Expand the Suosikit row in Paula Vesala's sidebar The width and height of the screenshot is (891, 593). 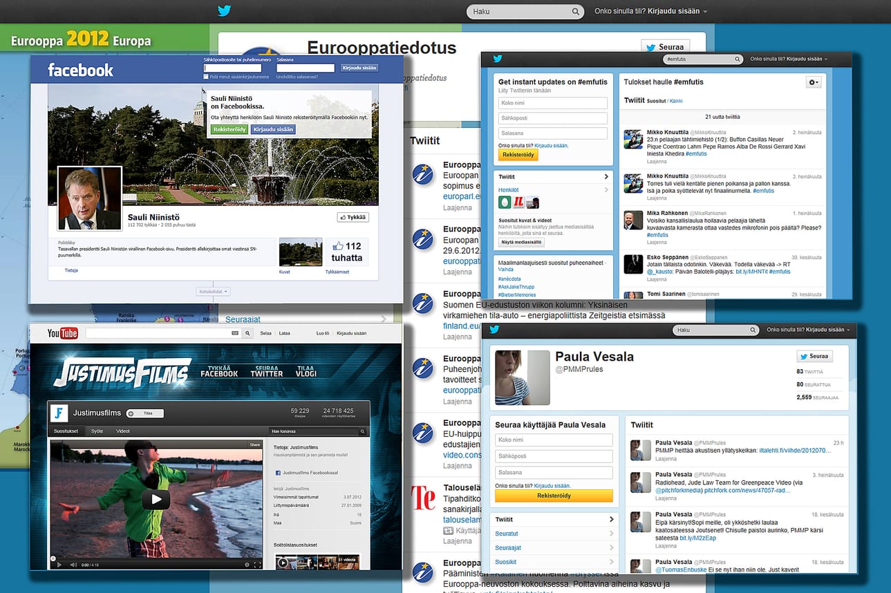click(553, 562)
